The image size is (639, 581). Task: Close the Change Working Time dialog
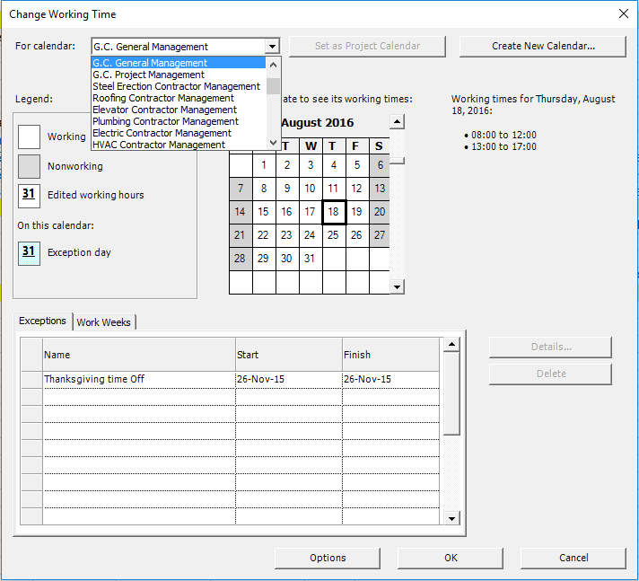623,13
